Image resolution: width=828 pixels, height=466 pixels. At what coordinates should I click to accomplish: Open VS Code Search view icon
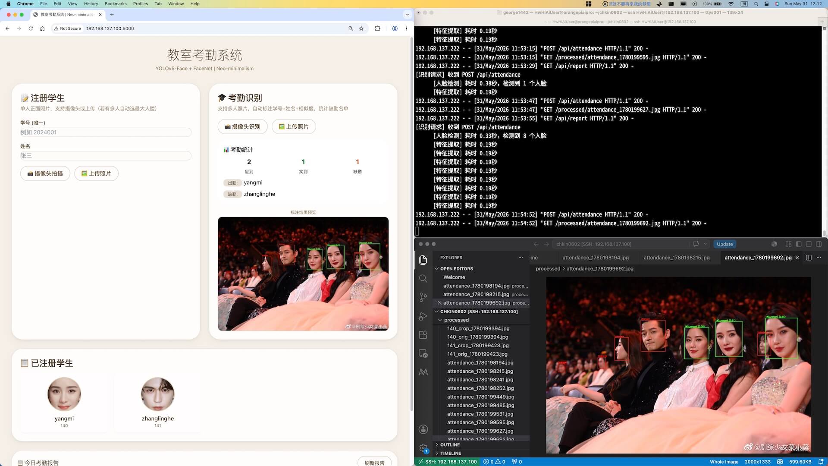(423, 279)
